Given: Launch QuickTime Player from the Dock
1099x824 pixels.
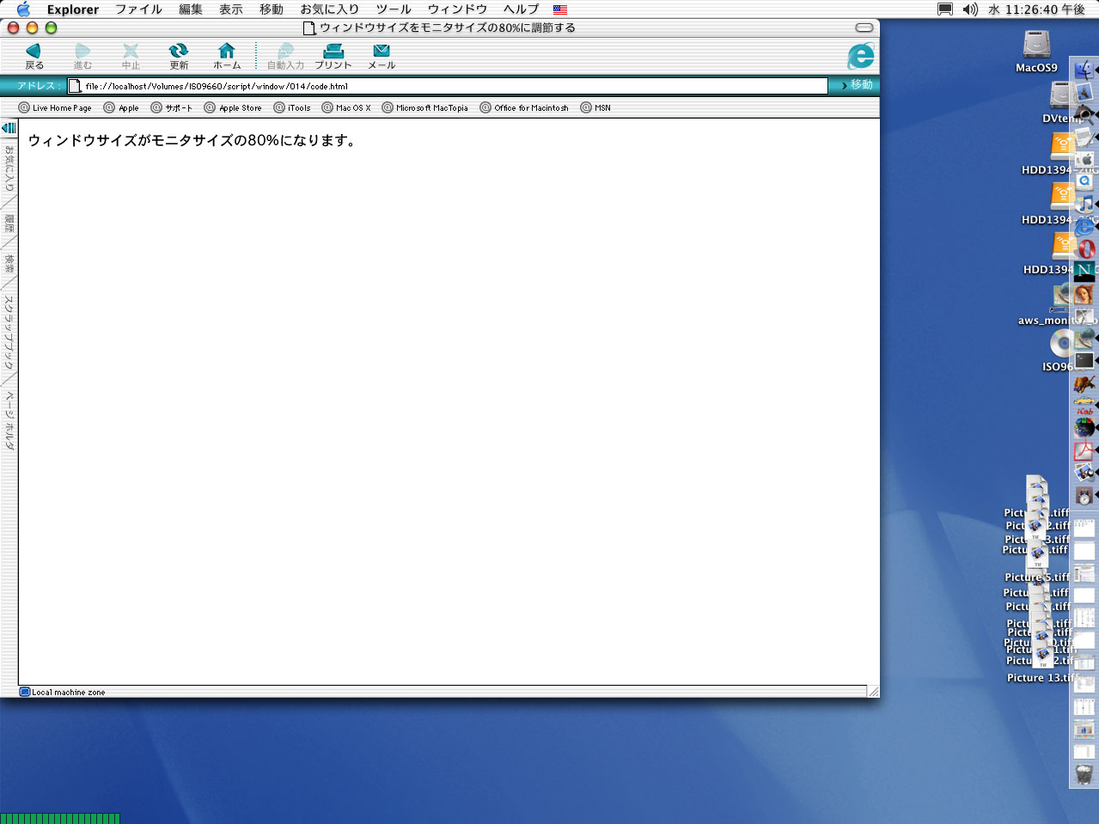Looking at the screenshot, I should 1084,181.
